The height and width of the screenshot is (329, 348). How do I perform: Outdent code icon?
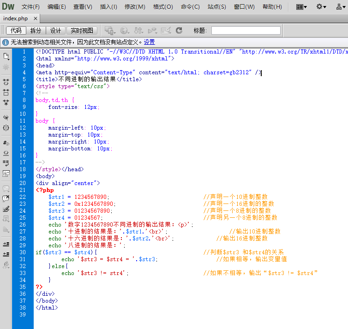pos(6,254)
